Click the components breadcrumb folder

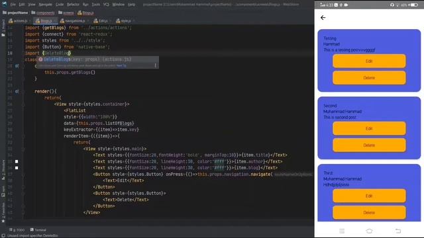pos(43,13)
